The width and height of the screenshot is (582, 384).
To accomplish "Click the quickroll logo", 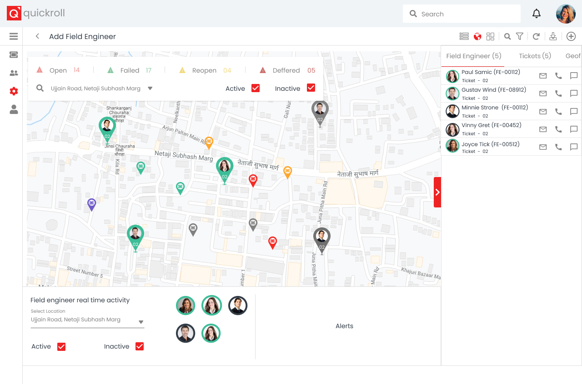I will (x=36, y=13).
